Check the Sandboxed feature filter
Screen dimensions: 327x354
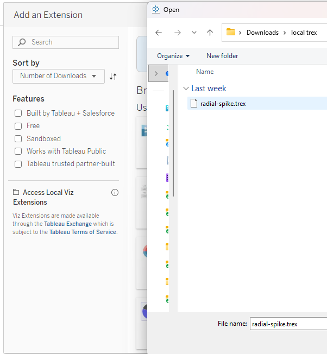coord(18,138)
